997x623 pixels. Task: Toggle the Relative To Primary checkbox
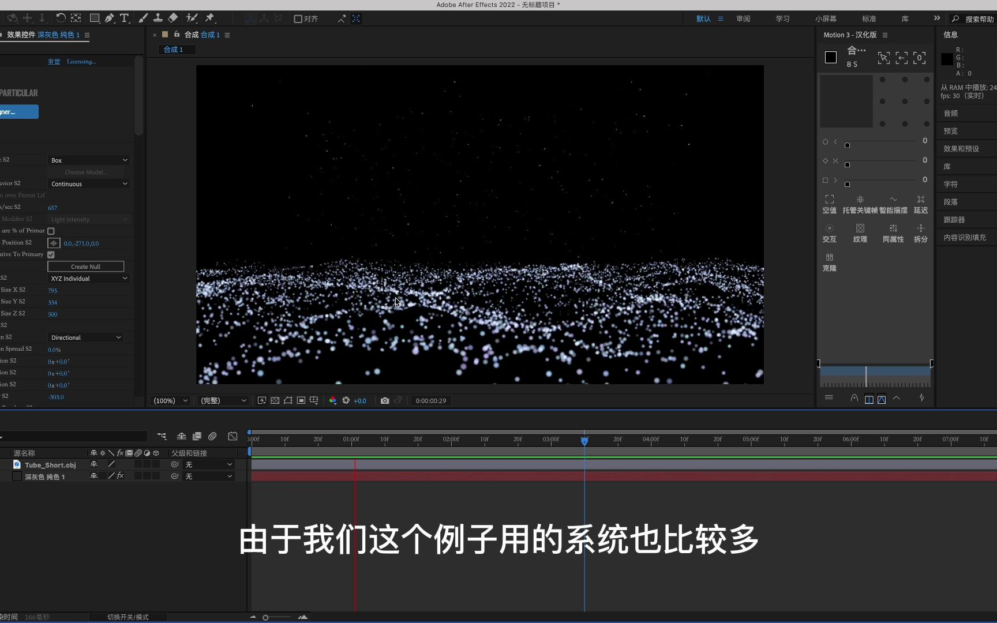point(51,254)
